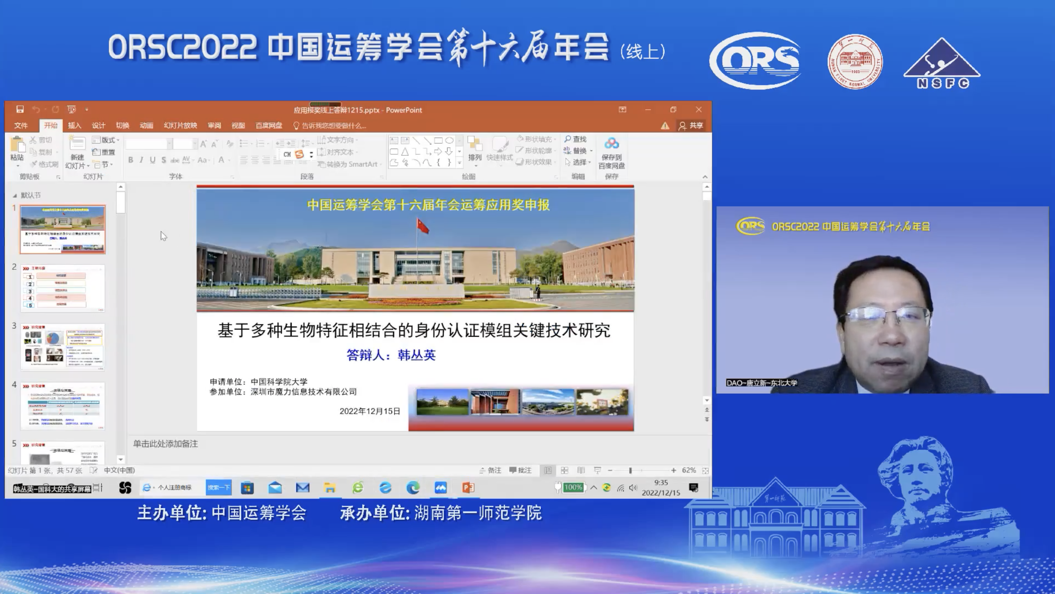Click the Cut (剪切) scissors button
Viewport: 1055px width, 594px height.
pos(41,140)
